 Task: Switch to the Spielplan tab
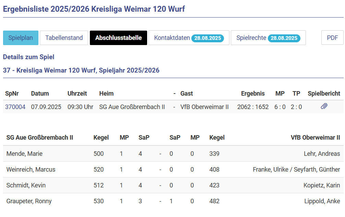(x=21, y=38)
